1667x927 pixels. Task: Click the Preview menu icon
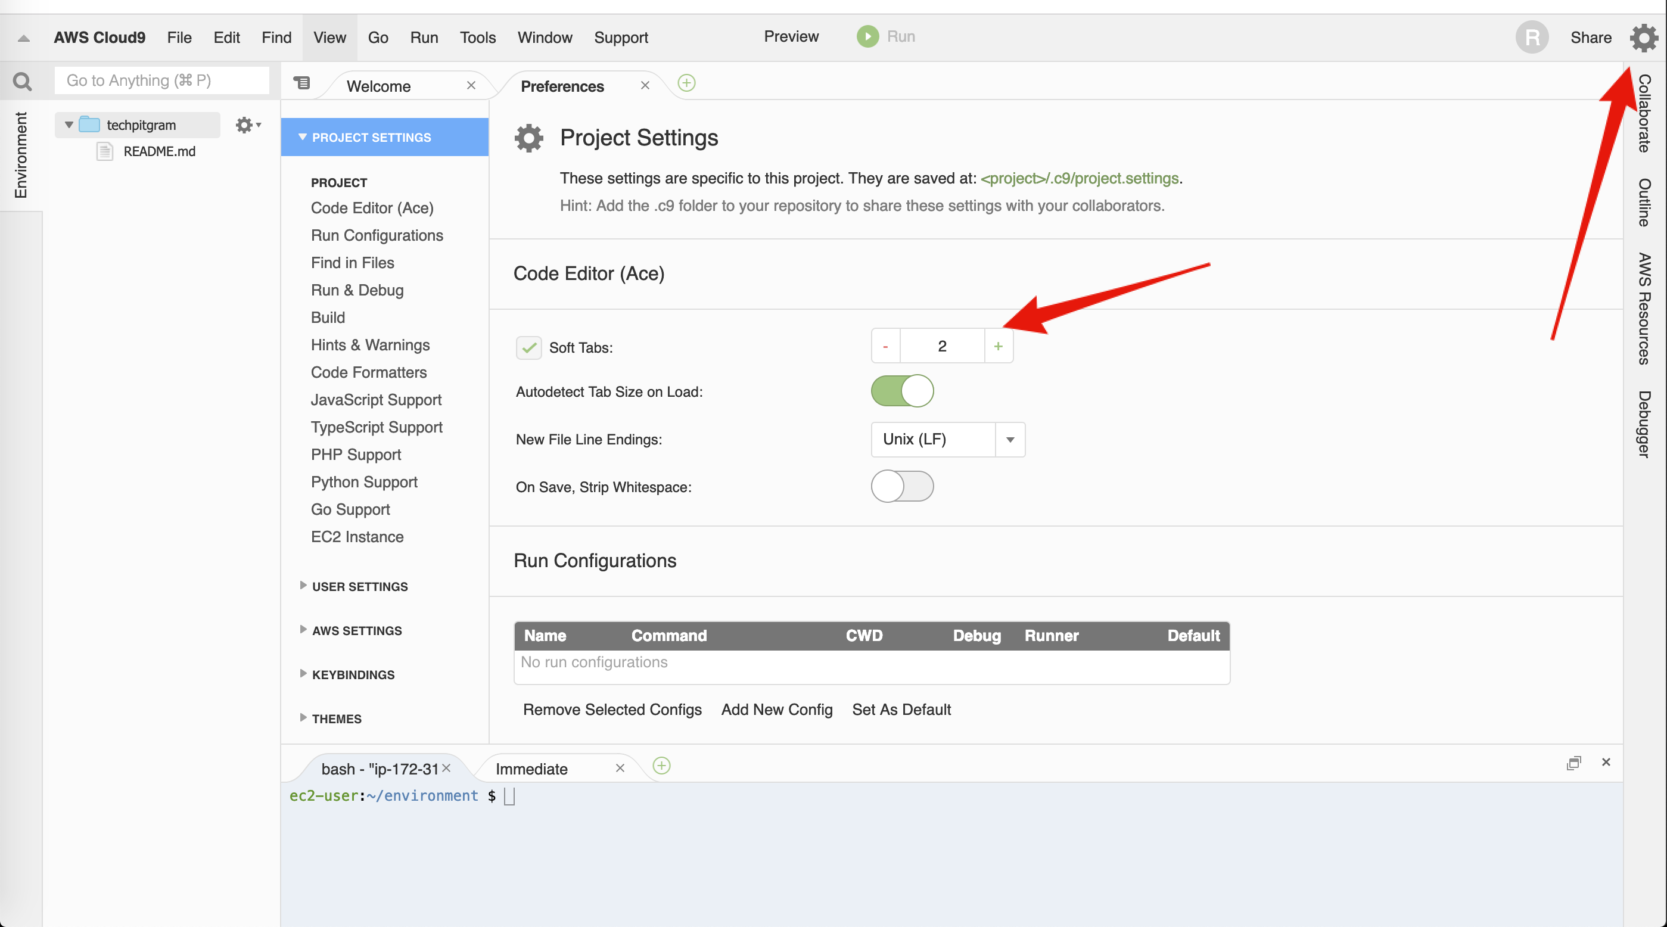(x=791, y=36)
